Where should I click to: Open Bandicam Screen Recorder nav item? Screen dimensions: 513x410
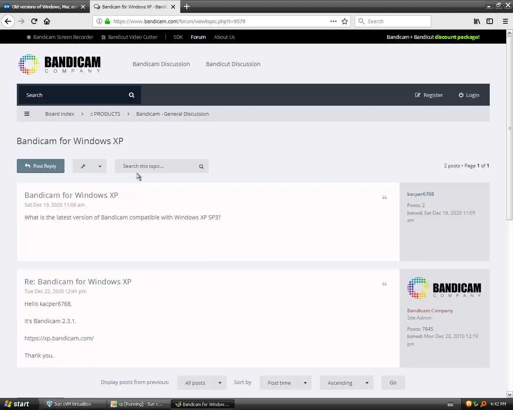coord(60,37)
